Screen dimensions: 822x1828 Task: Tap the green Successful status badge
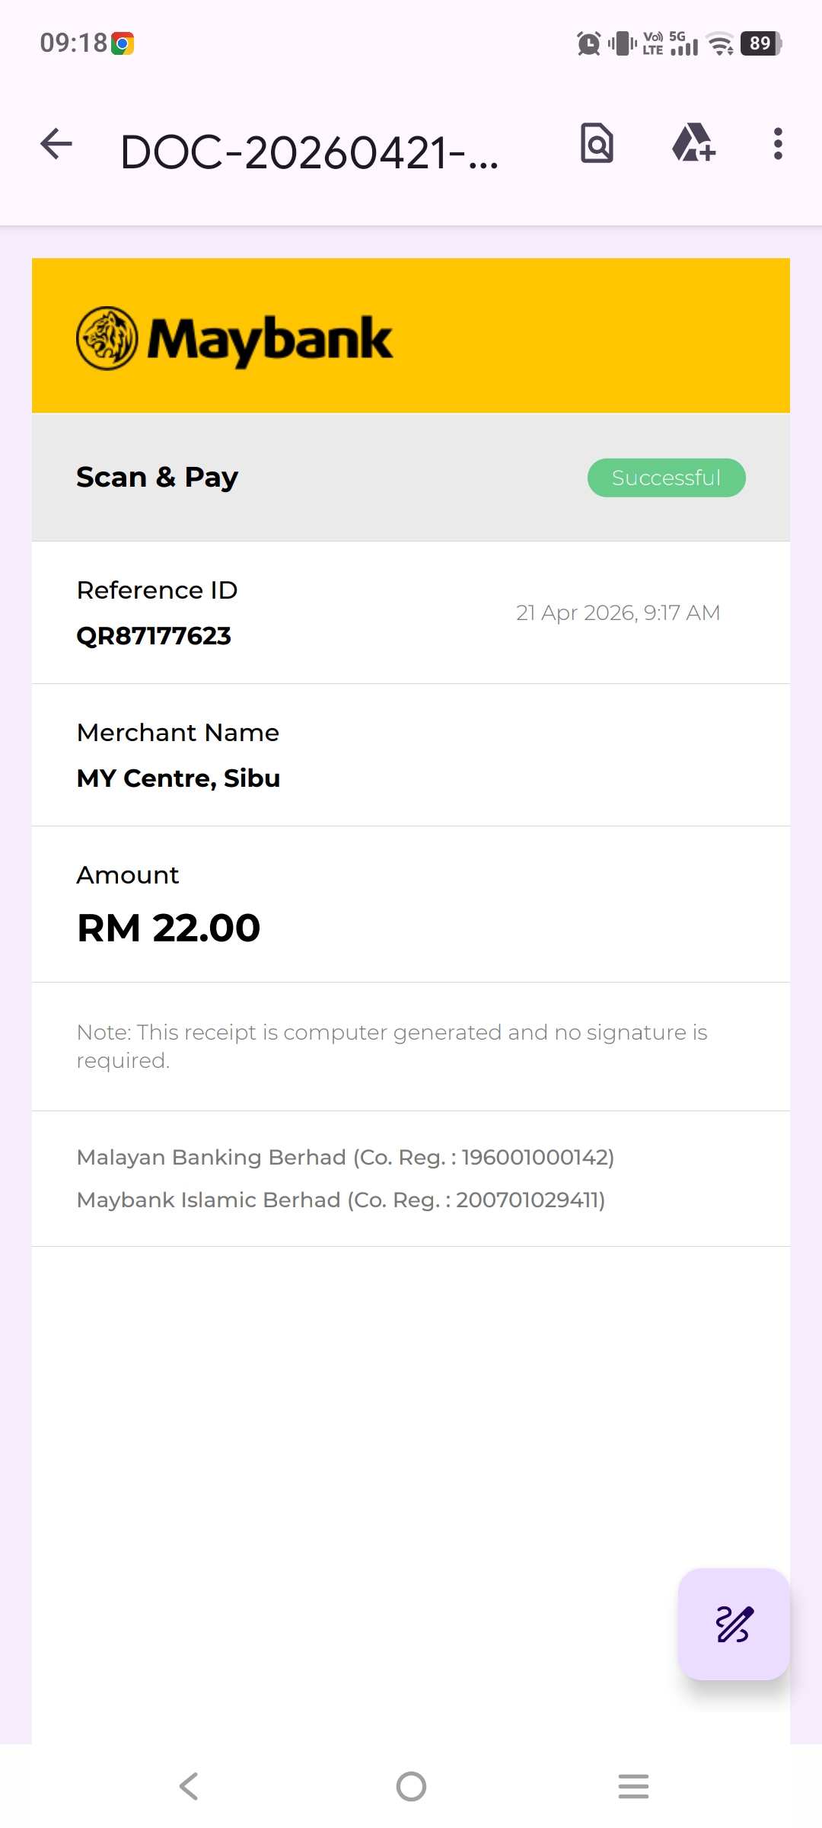click(666, 478)
